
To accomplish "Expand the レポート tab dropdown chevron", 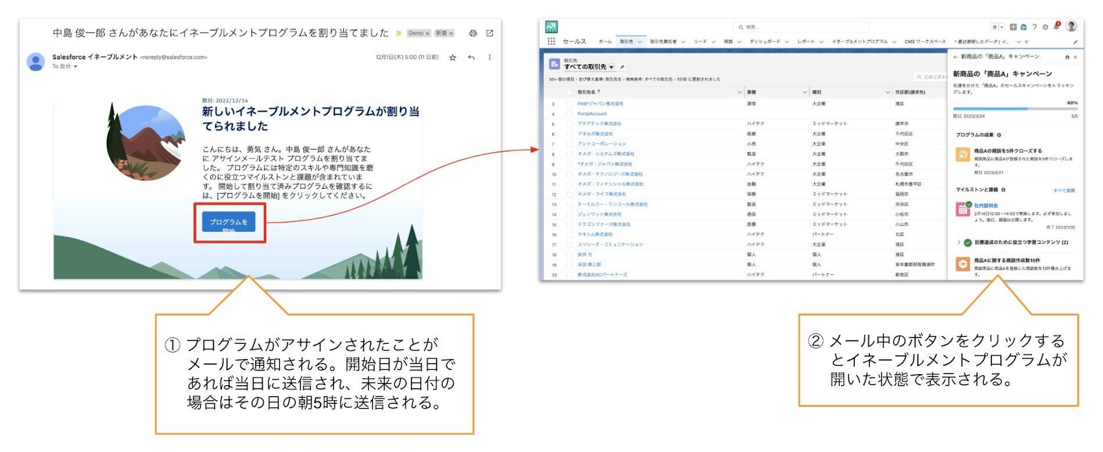I will tap(821, 42).
